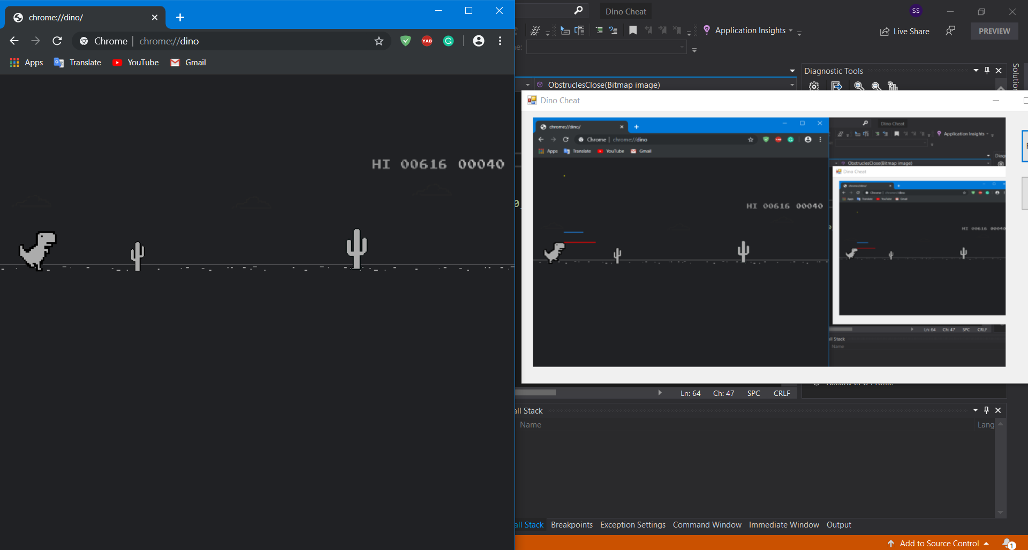1028x550 pixels.
Task: Open the Apps bookmark shortcut
Action: 27,63
